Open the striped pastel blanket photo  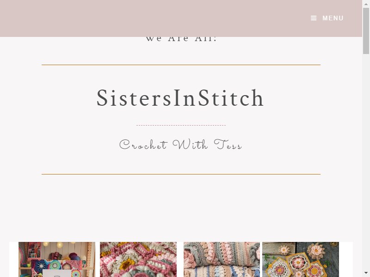[222, 259]
